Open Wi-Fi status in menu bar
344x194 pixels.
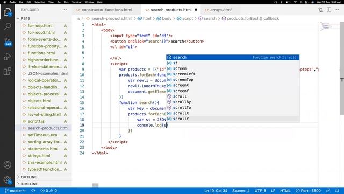click(295, 2)
